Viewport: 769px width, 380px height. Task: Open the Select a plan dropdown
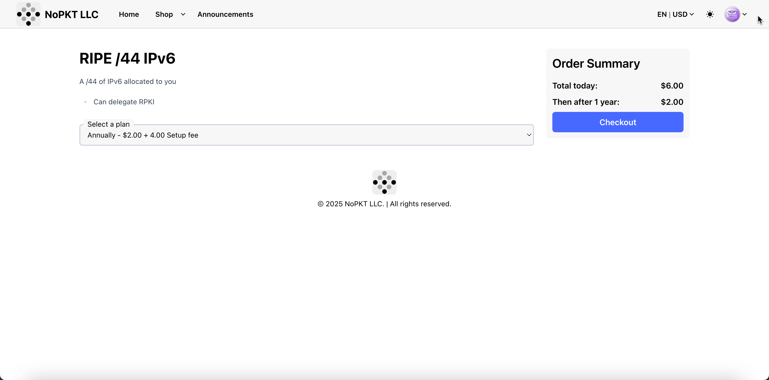coord(306,135)
